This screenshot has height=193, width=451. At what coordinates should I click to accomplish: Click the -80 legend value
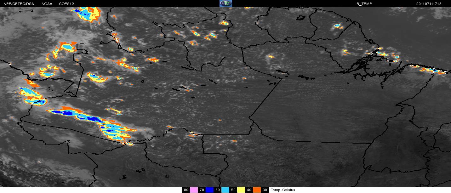(186, 190)
